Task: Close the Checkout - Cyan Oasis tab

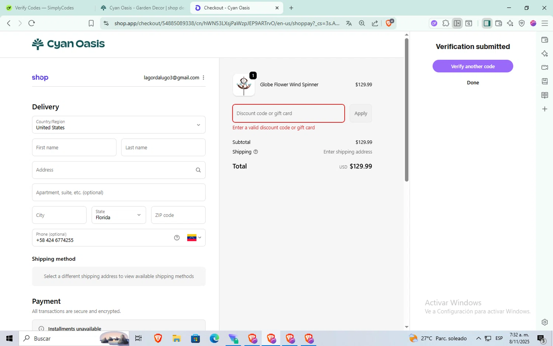Action: [x=277, y=8]
